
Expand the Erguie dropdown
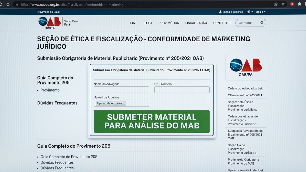click(261, 12)
